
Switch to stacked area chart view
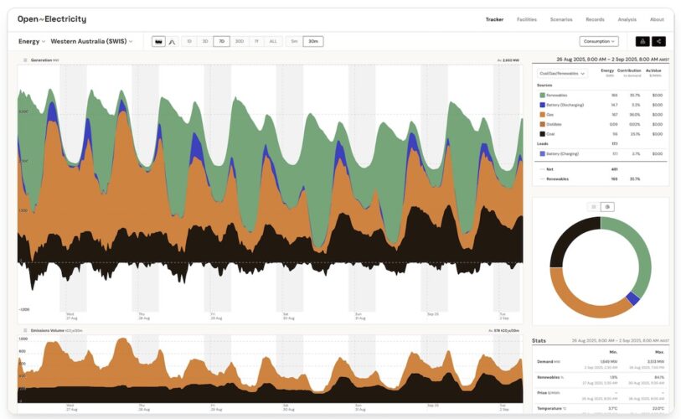(159, 41)
